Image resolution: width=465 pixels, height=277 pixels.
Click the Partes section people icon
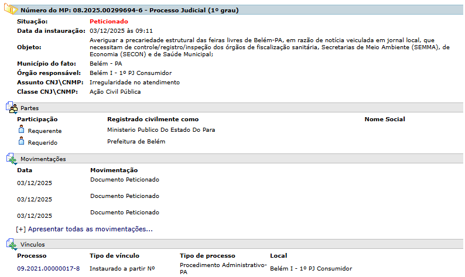point(12,108)
